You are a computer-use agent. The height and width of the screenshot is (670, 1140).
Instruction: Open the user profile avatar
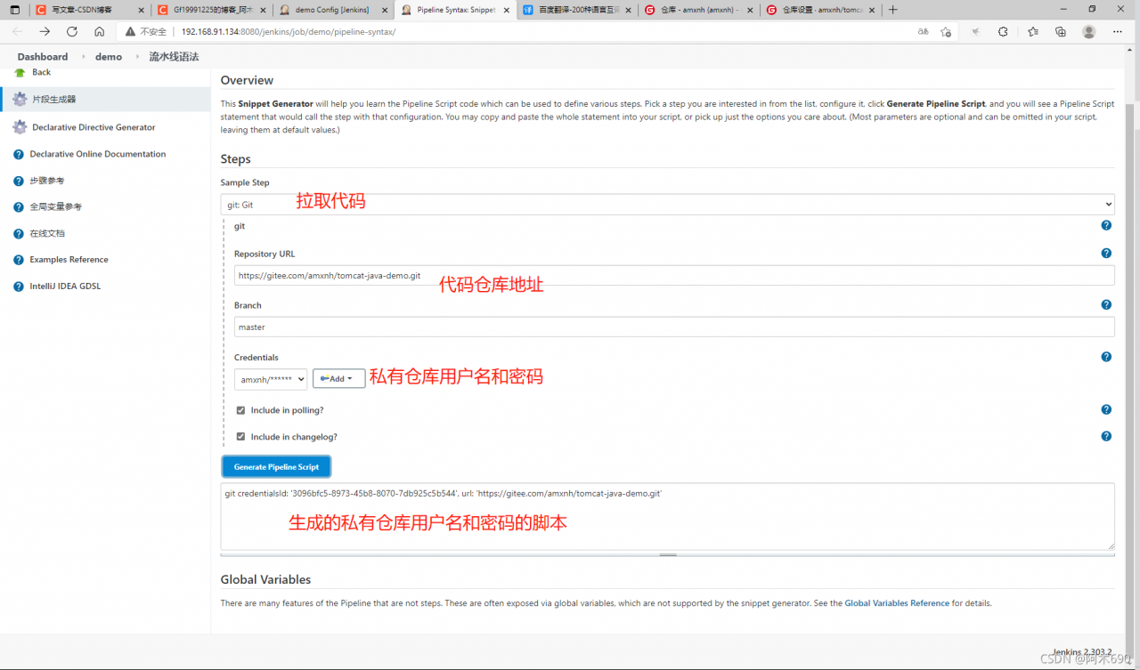point(1089,31)
